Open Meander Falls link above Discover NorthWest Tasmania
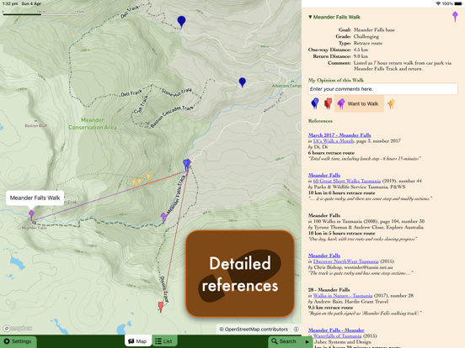465x348 pixels. 324,256
